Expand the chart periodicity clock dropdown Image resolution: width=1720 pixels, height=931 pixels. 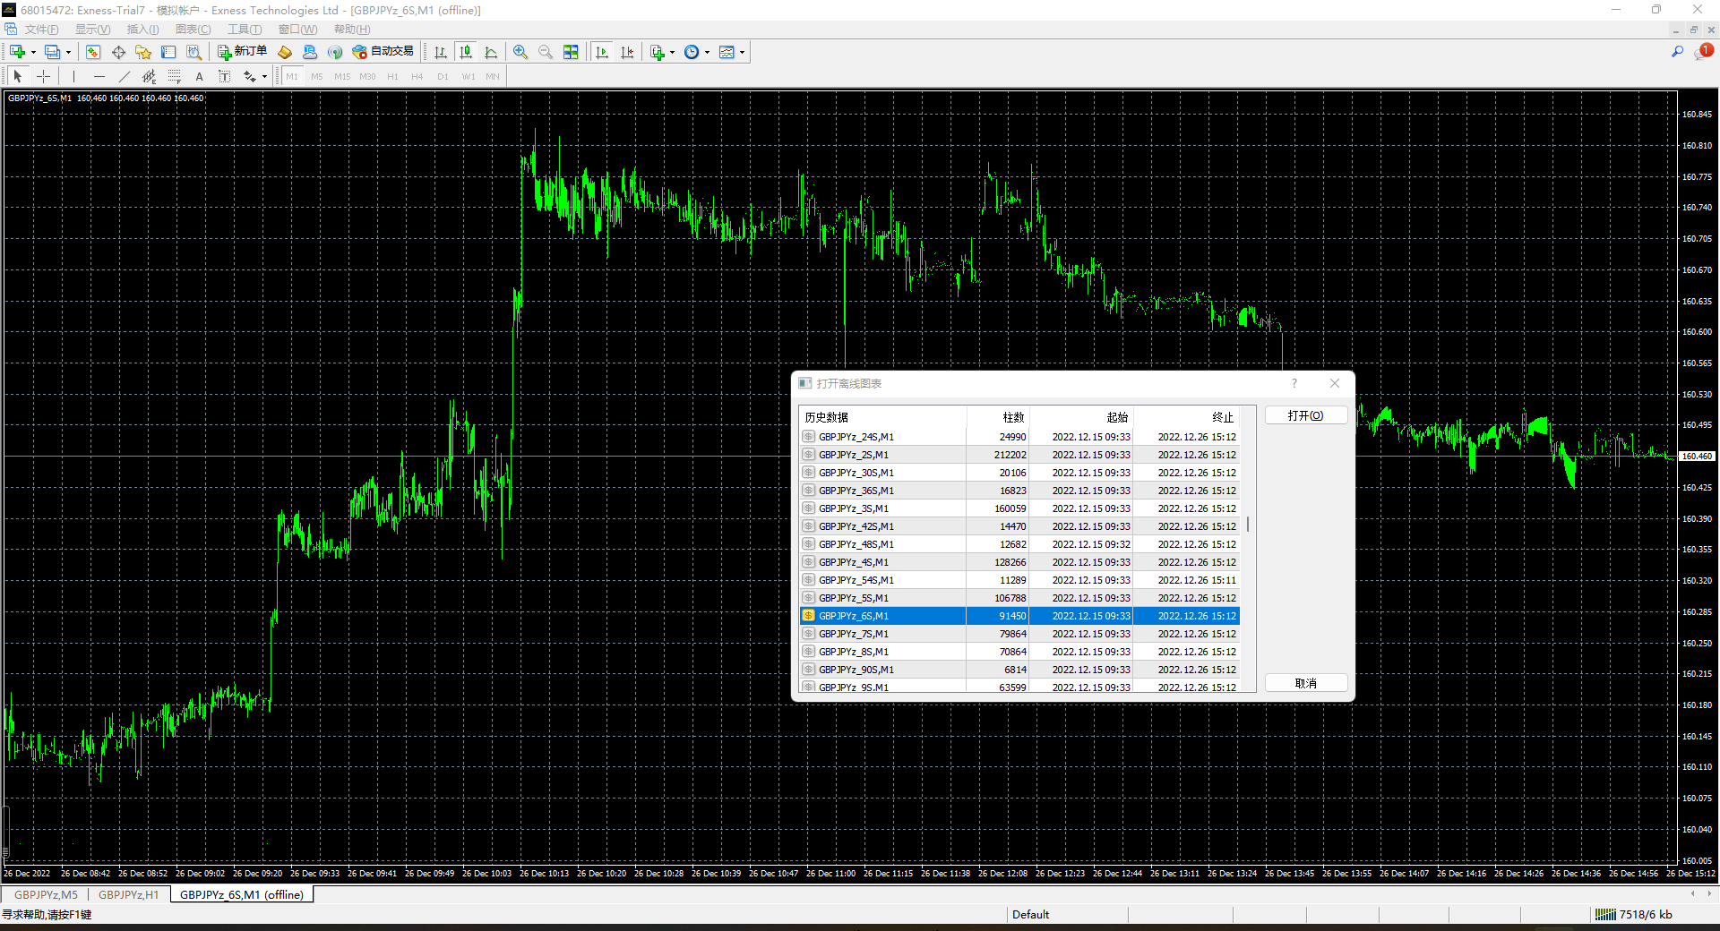point(707,52)
